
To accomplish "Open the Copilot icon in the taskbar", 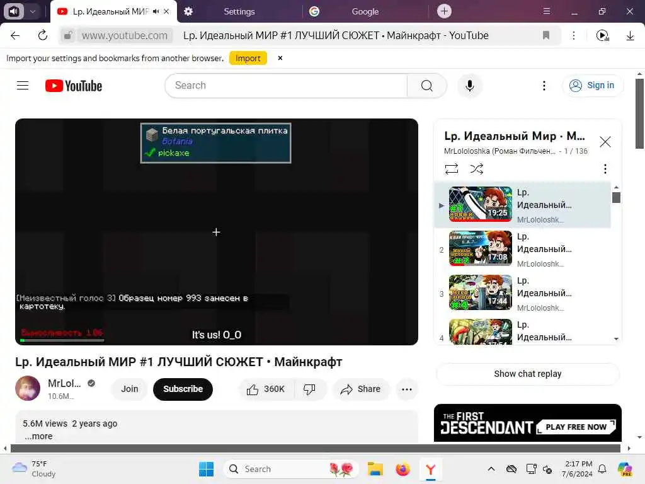I will pyautogui.click(x=624, y=469).
